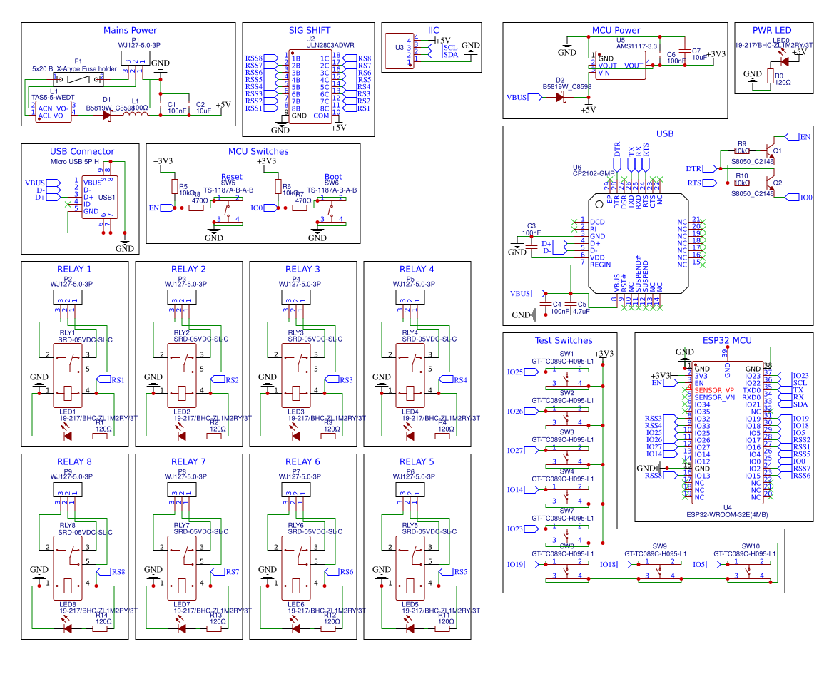Select the AMS1117-3.3 regulator U5
The height and width of the screenshot is (679, 834).
click(619, 64)
